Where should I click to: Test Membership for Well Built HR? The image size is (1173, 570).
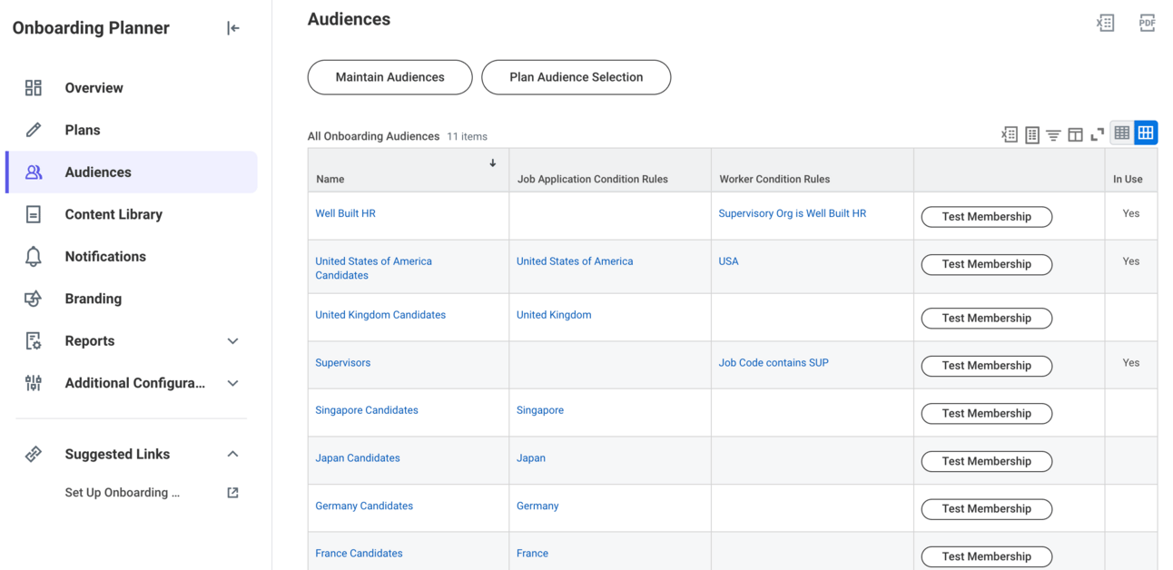[987, 217]
